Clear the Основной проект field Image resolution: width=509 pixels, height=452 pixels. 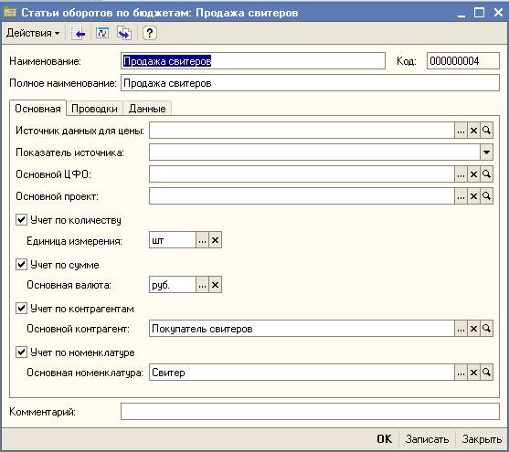pyautogui.click(x=473, y=196)
